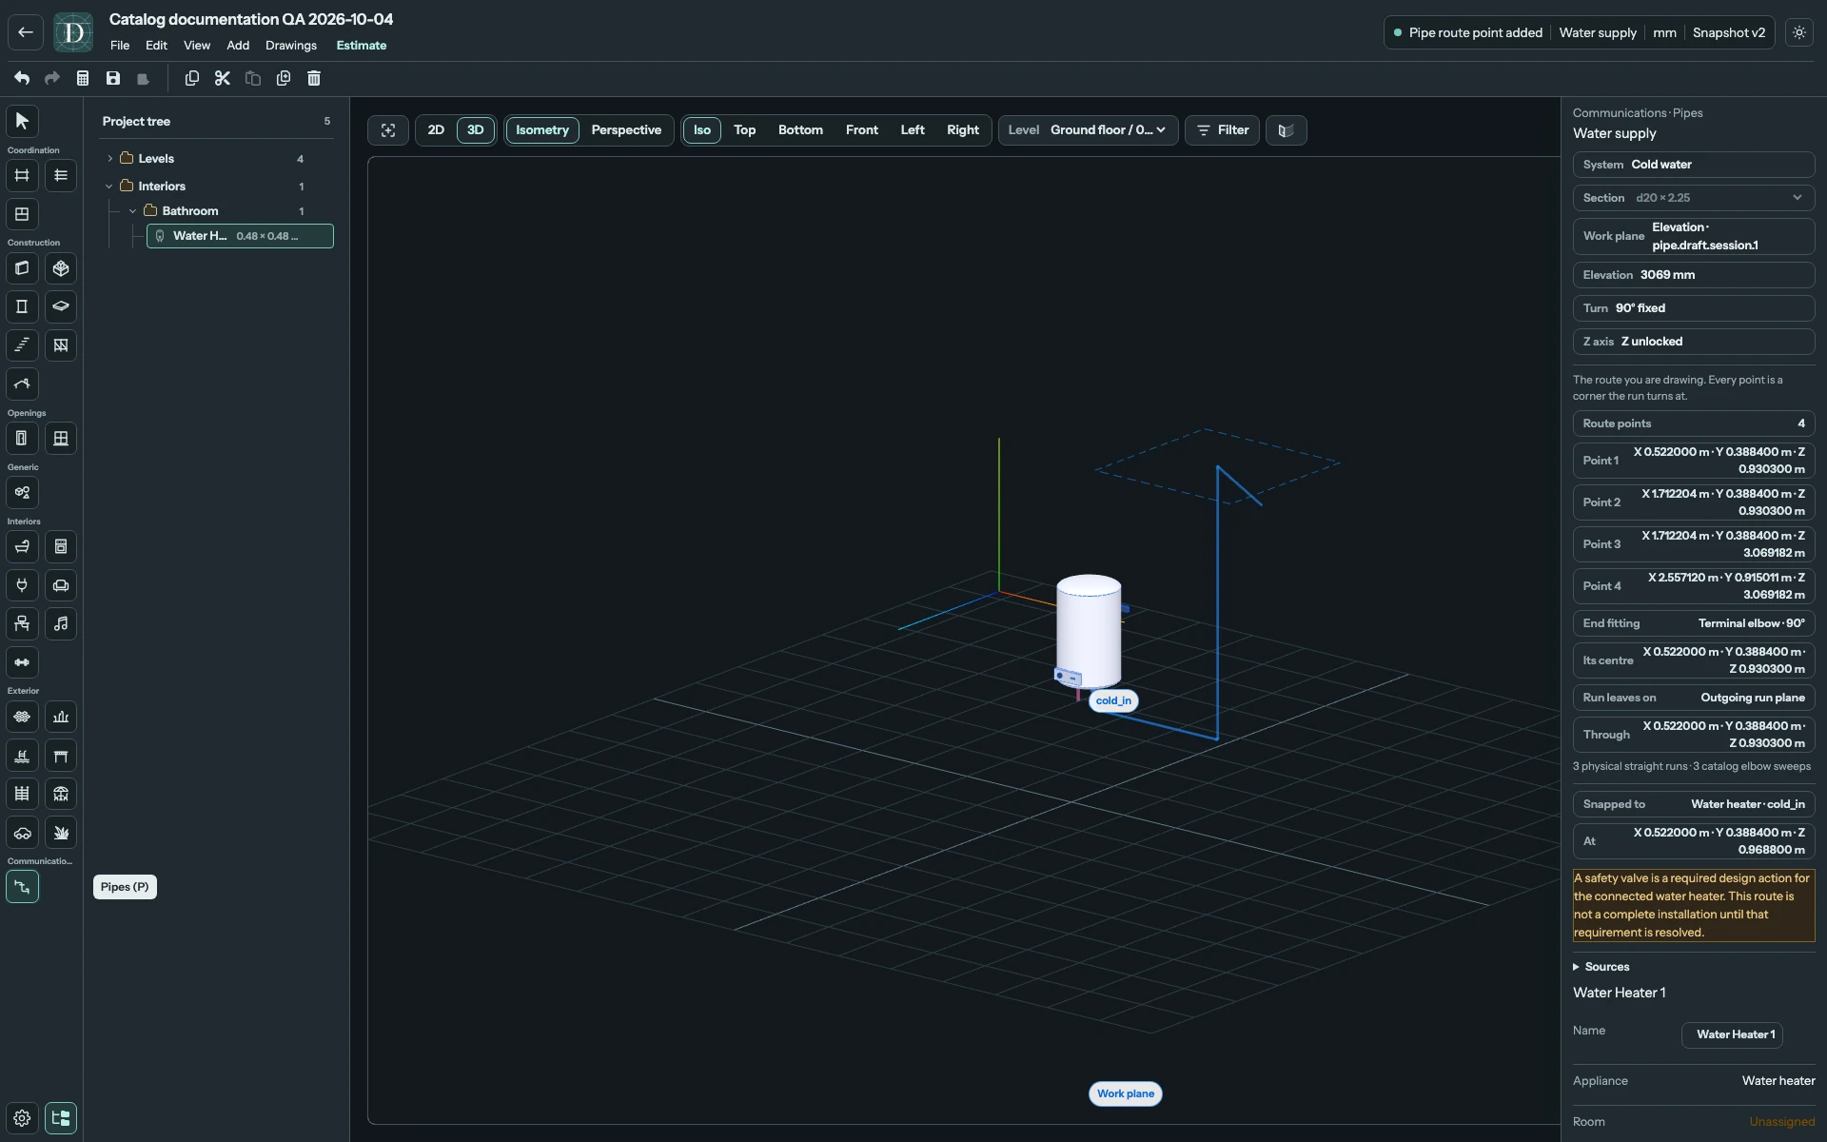Go back with the left arrow

coord(26,32)
